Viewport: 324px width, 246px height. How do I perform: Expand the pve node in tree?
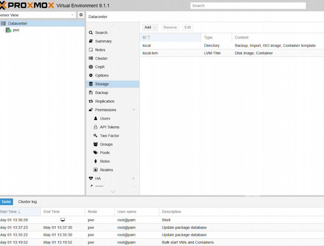3,30
